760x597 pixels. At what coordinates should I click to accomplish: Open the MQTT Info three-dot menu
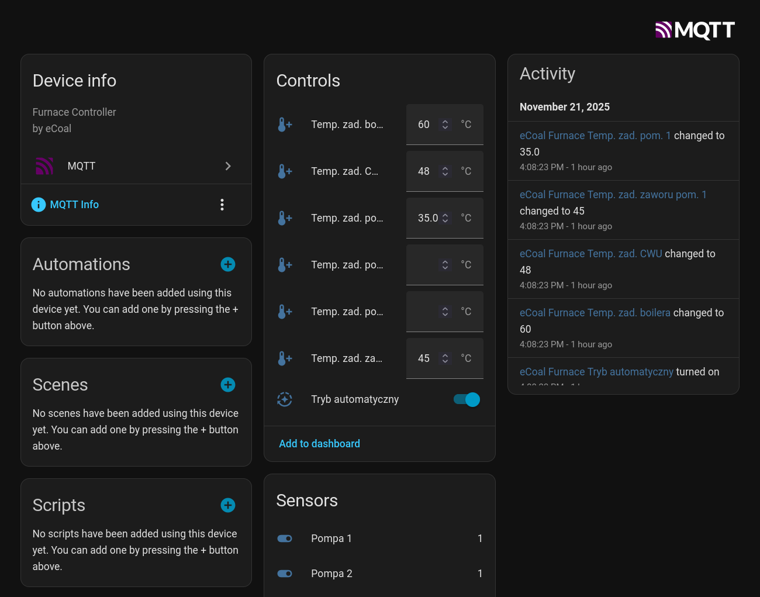click(222, 205)
